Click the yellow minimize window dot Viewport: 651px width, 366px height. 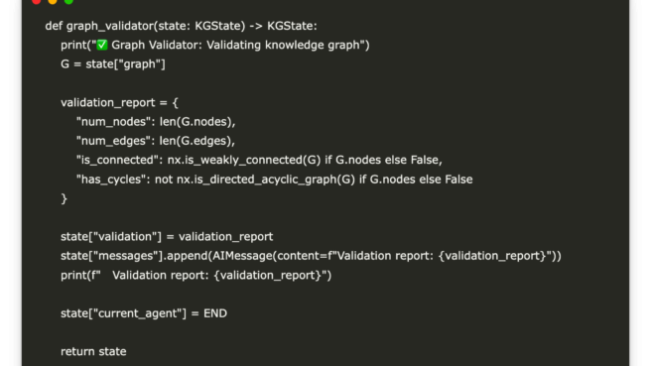pyautogui.click(x=53, y=1)
